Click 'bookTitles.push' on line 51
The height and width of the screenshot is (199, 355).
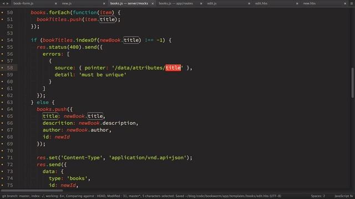59,19
